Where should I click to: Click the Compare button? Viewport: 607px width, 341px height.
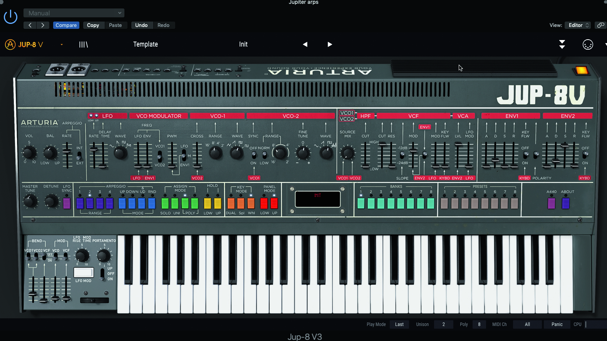[66, 25]
